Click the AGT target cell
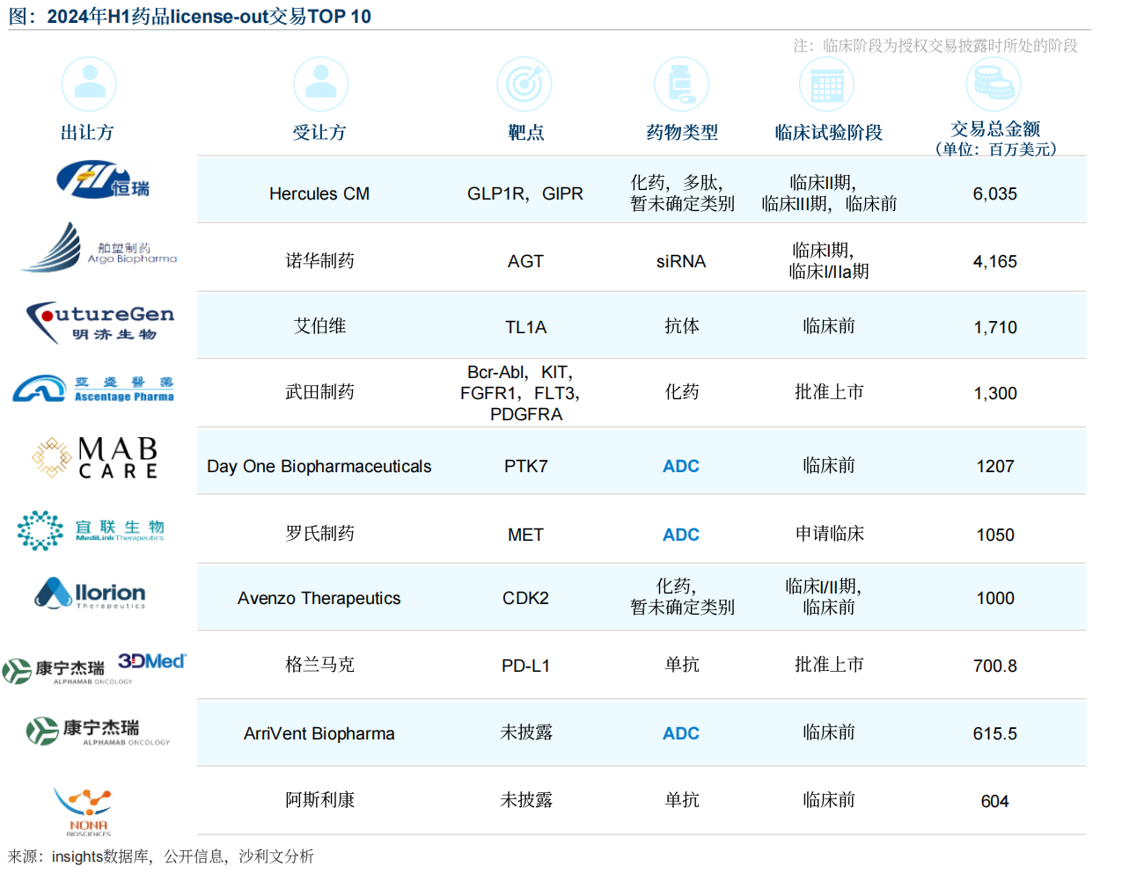The height and width of the screenshot is (874, 1122). (x=525, y=261)
